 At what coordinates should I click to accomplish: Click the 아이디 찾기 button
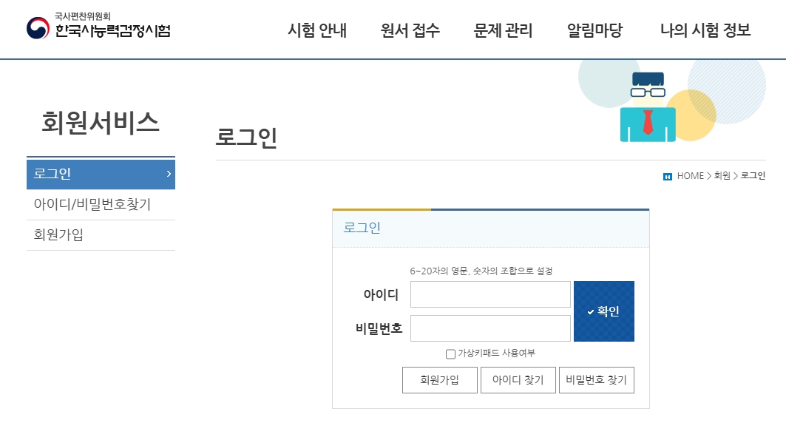coord(518,380)
